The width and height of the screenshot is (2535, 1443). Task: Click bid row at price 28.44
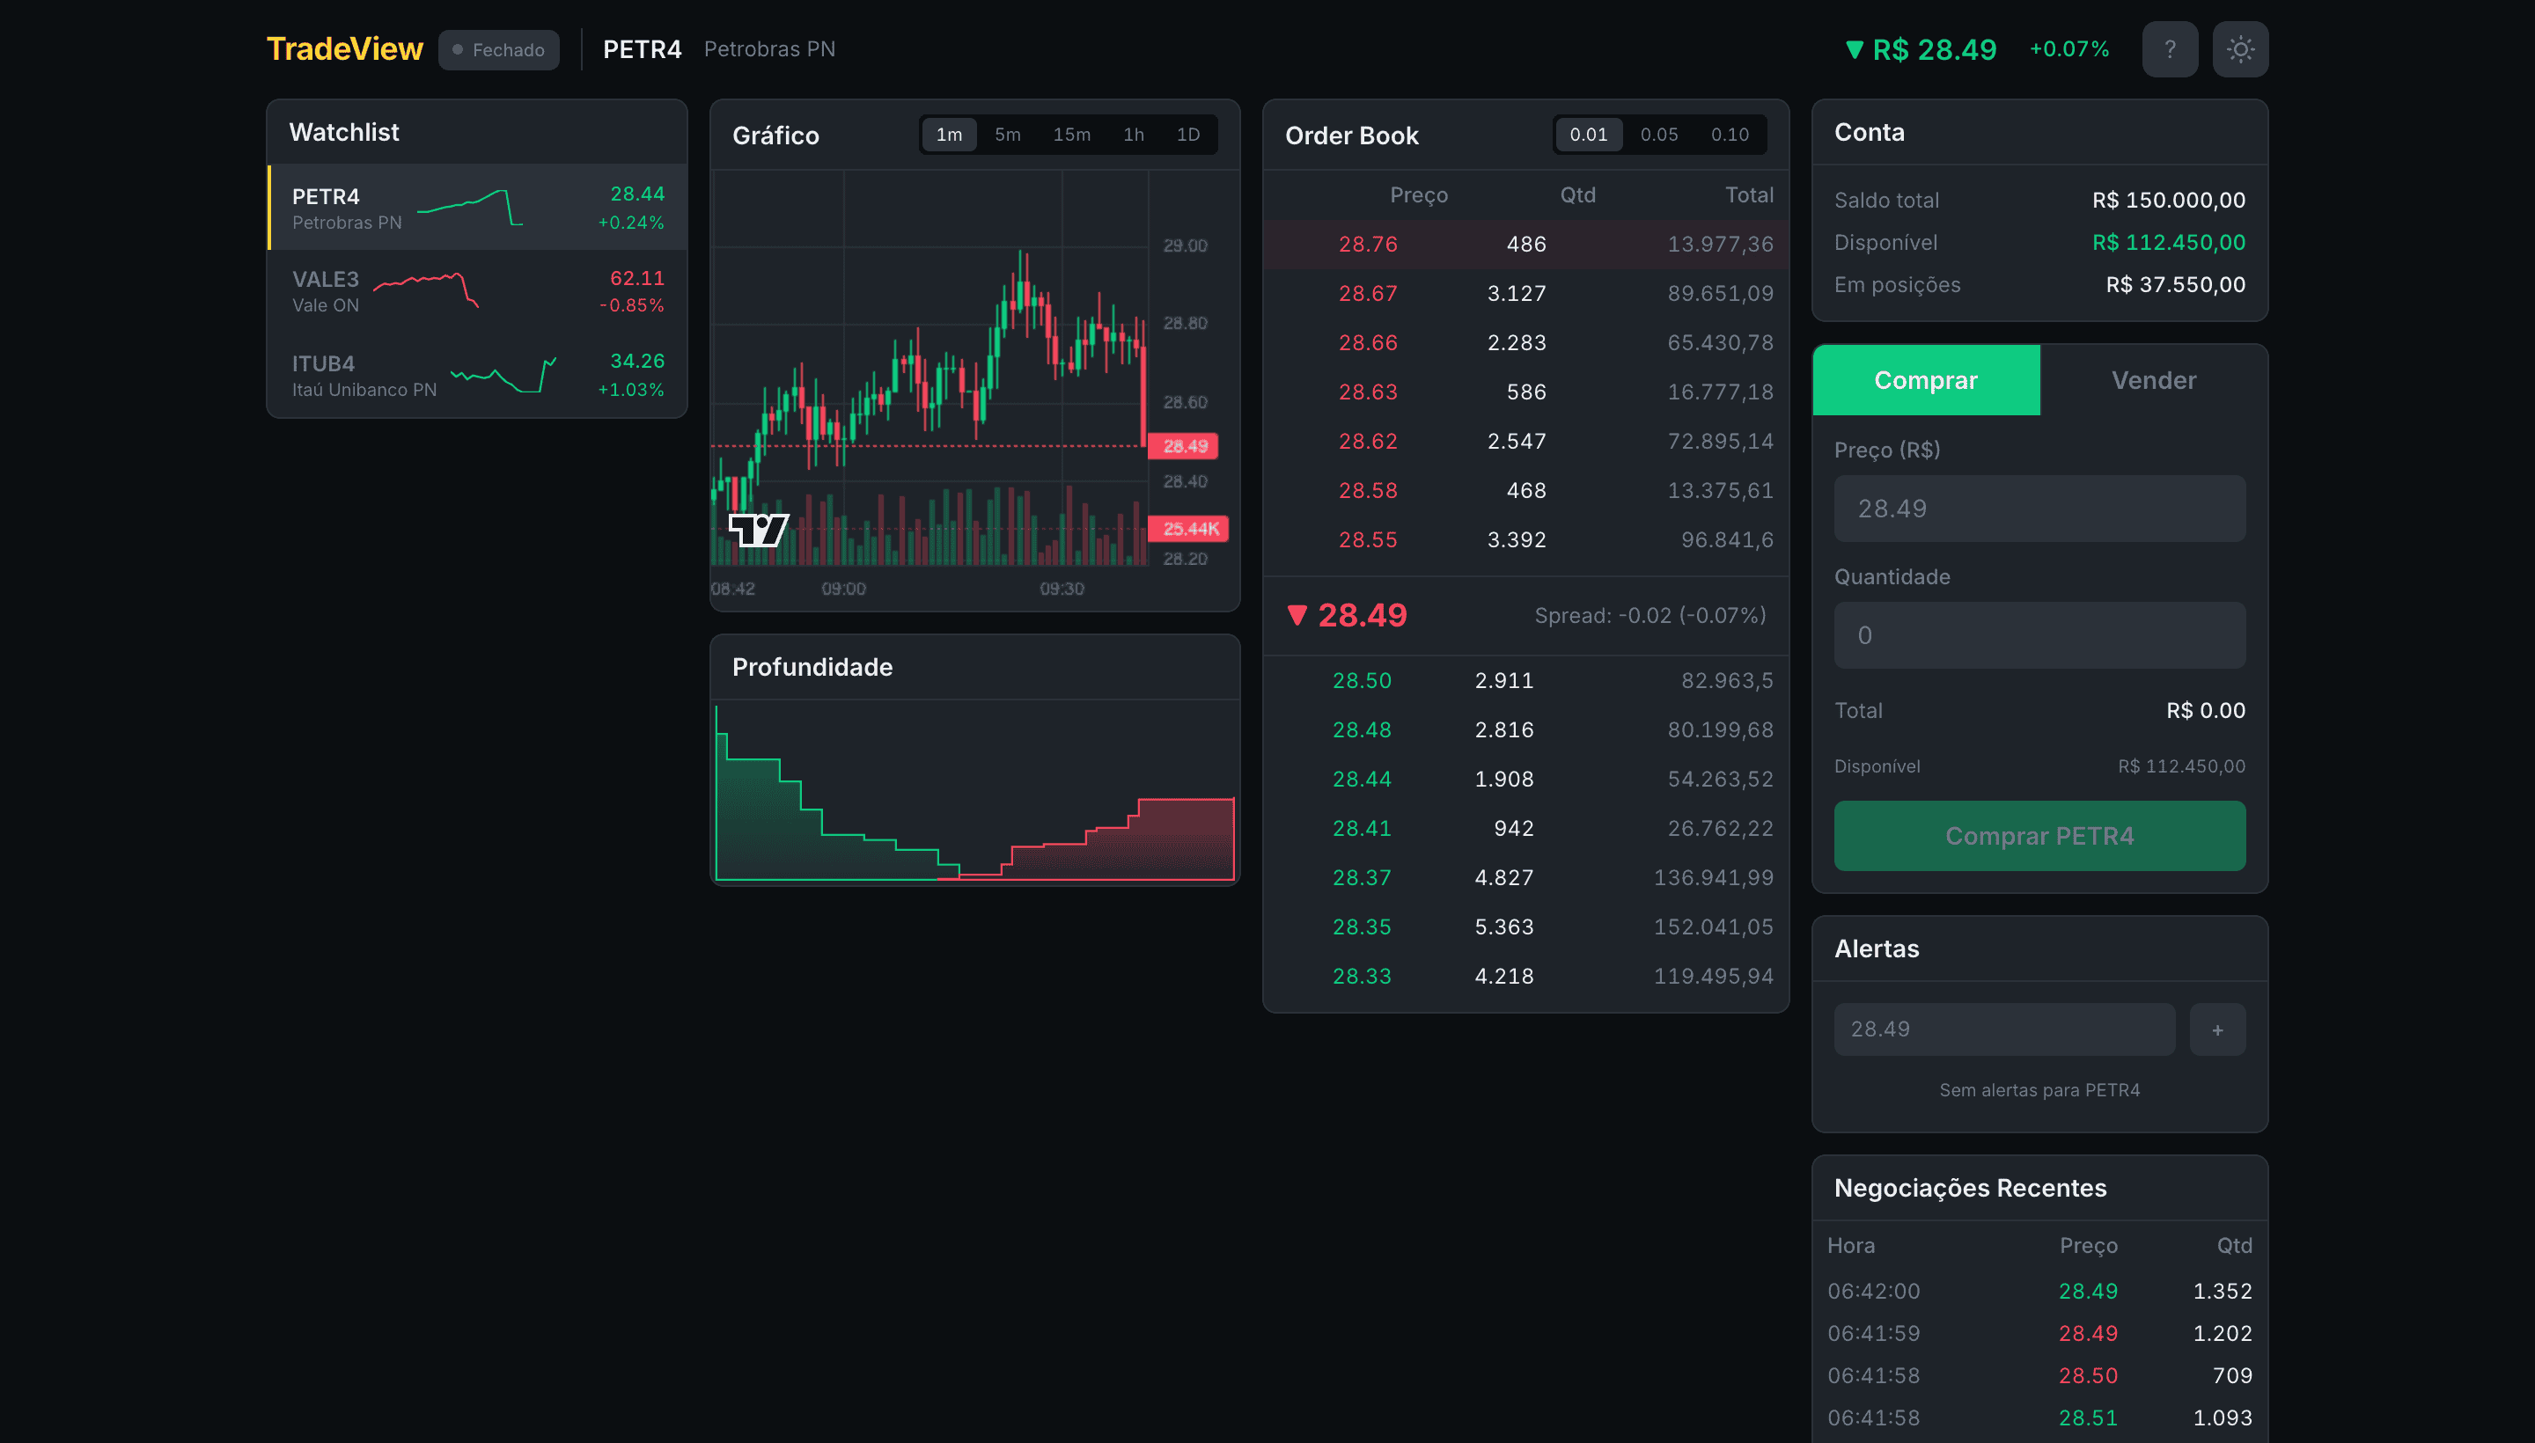(x=1525, y=780)
